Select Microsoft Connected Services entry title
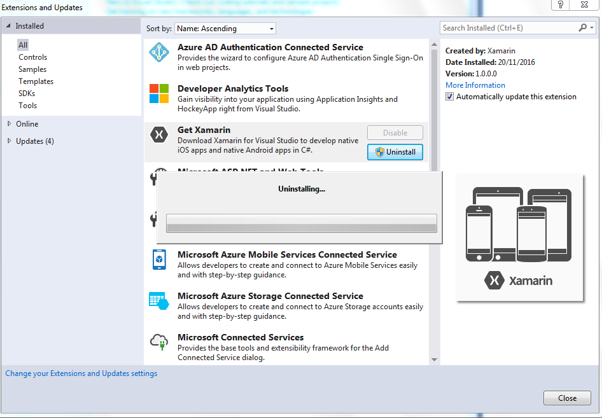 (241, 337)
